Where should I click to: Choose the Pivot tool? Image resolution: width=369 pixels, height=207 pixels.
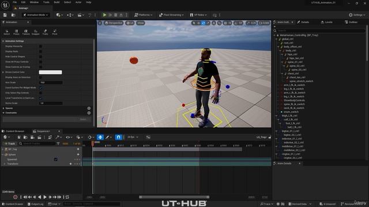click(x=55, y=32)
